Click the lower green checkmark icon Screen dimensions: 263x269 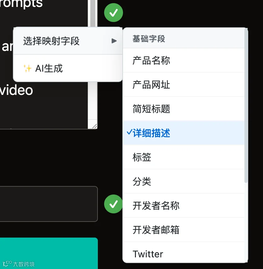(113, 204)
